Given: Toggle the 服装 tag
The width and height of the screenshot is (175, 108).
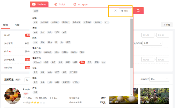Looking at the screenshot, I should [x=43, y=42].
